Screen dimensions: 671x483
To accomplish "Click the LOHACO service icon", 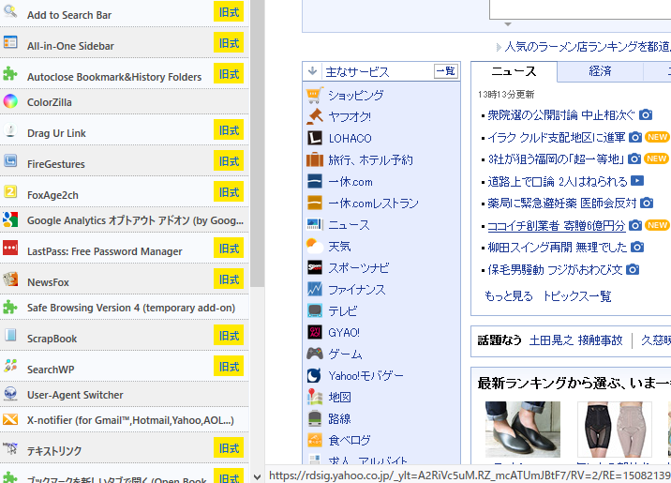I will [315, 138].
